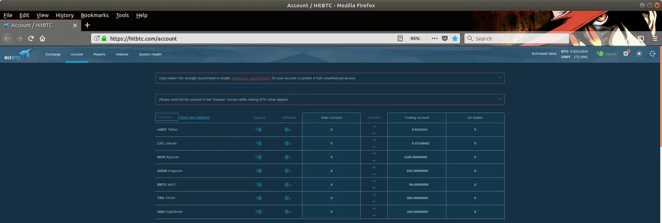Open page actions three-dot menu
This screenshot has height=223, width=662.
coord(434,38)
